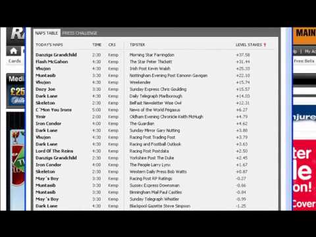This screenshot has width=316, height=237.
Task: Open Muntasib tipped by Birmingham Mail
Action: click(45, 192)
